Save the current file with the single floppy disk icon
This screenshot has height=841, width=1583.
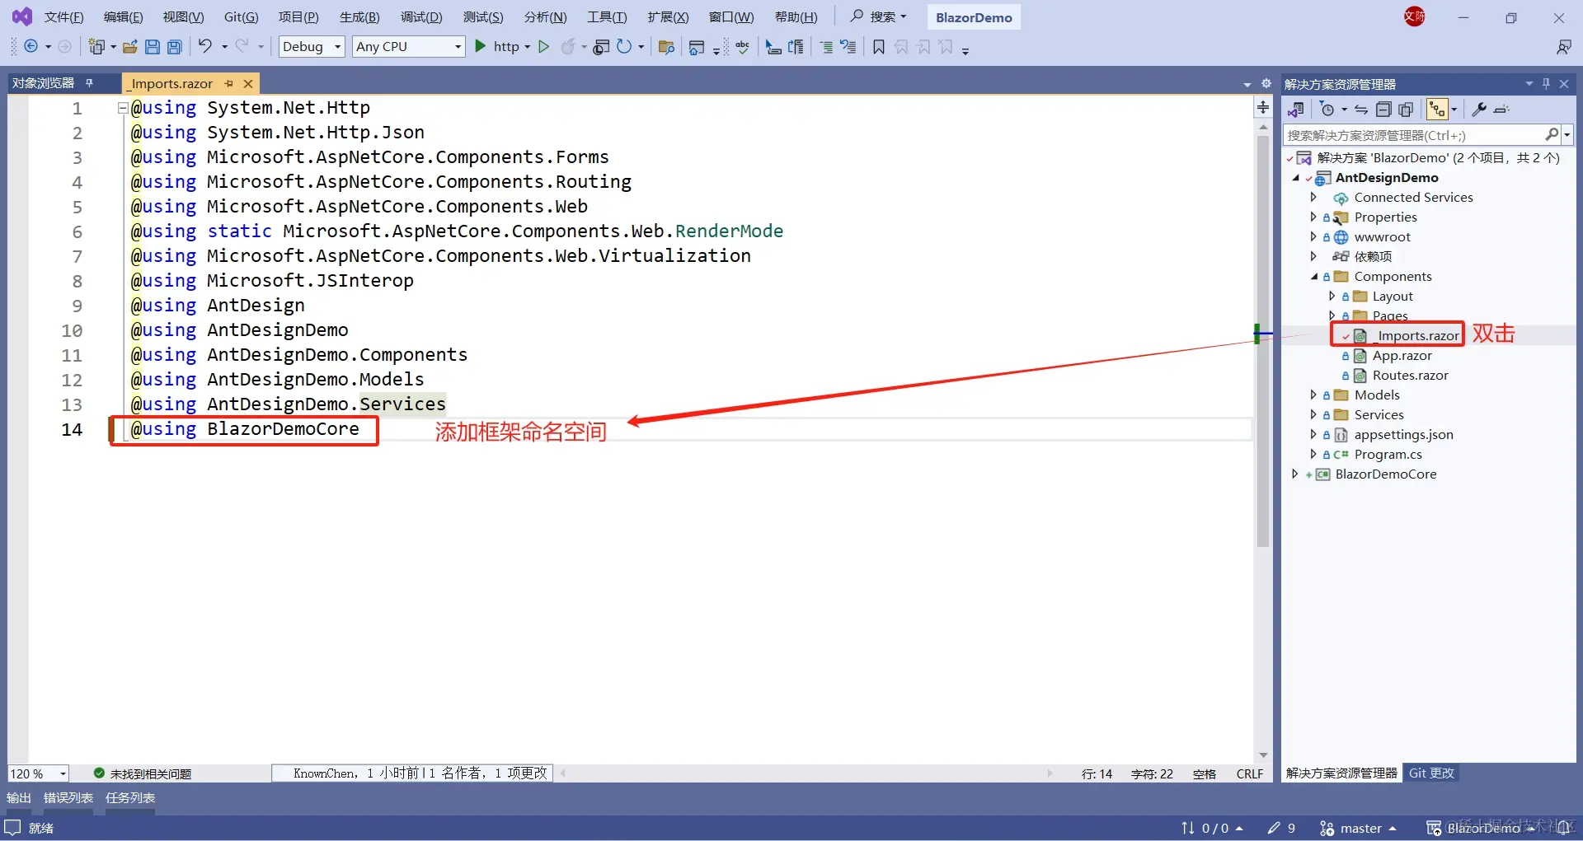[x=153, y=47]
